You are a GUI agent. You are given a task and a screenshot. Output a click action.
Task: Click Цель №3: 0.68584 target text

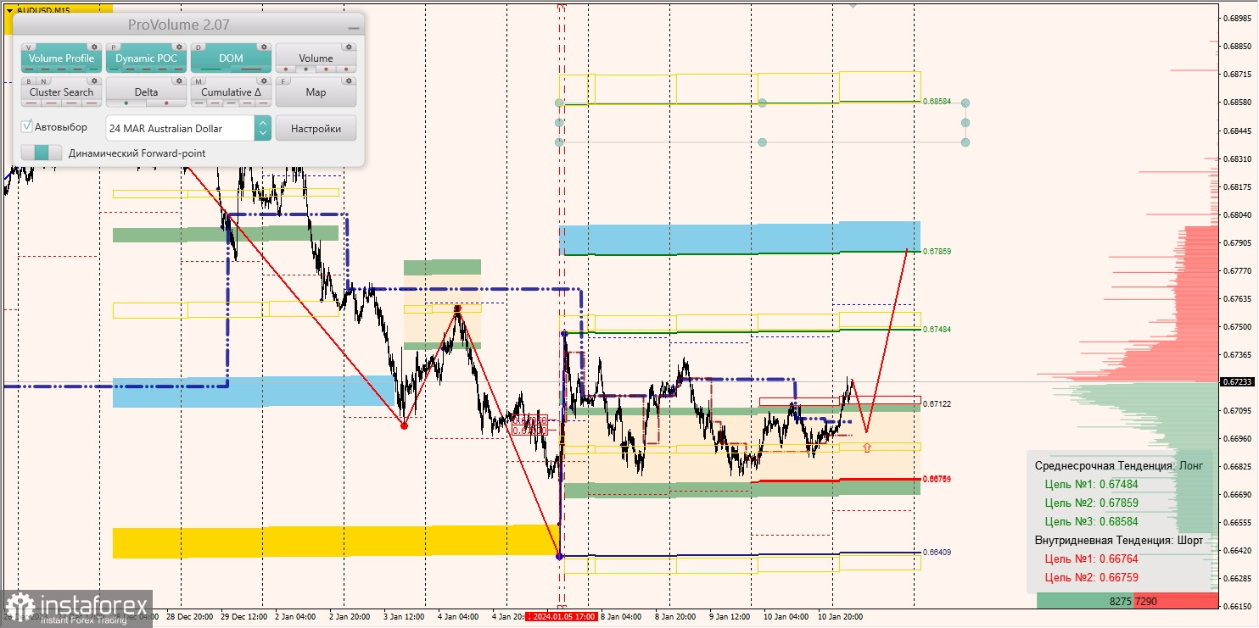coord(1091,522)
